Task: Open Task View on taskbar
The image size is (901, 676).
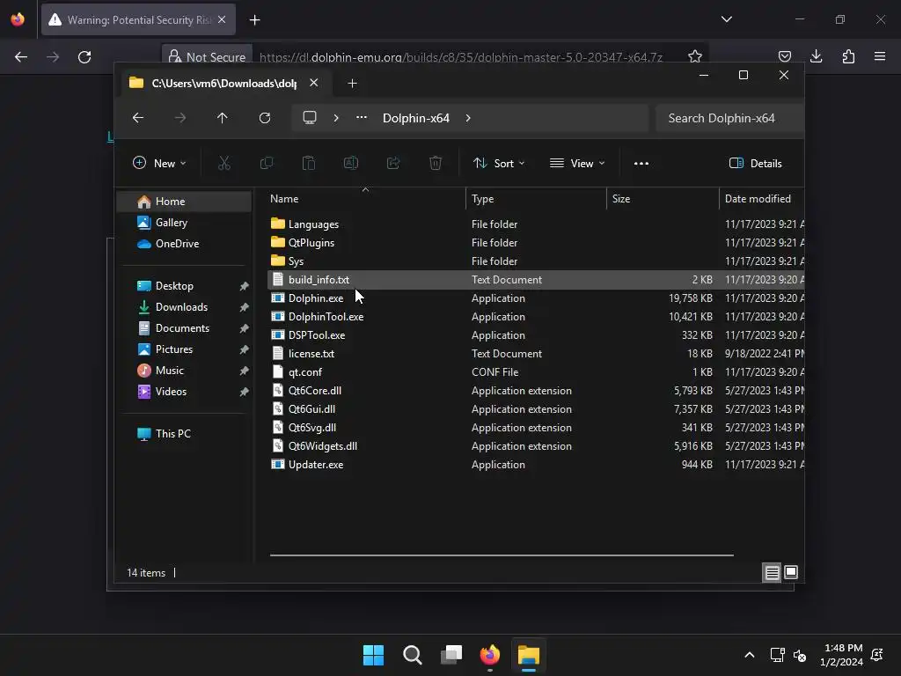Action: tap(451, 655)
